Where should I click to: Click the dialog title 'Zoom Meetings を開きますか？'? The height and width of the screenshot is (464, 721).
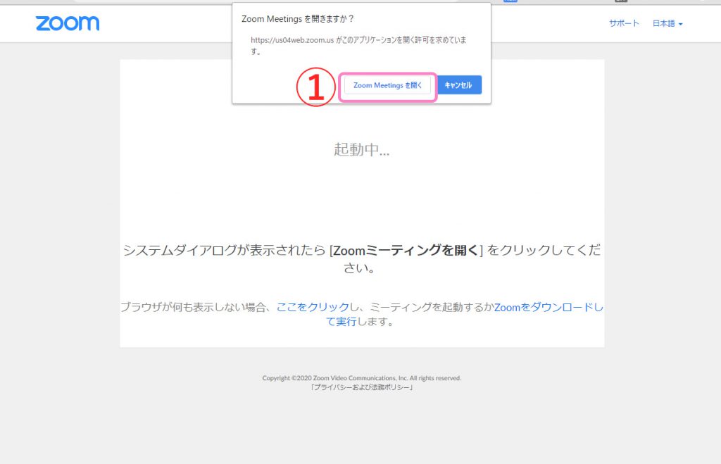click(298, 19)
